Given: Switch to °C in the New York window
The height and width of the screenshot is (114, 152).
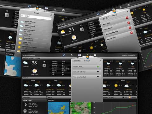Looking at the screenshot, I should (x=44, y=66).
